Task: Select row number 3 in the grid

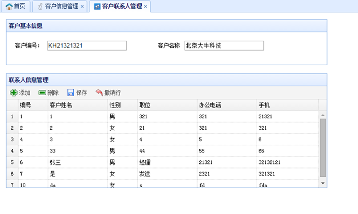Action: click(12, 140)
